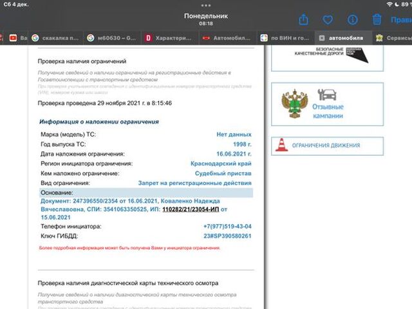Click Проверка проведена 29 ноября 2021 text

pos(105,103)
